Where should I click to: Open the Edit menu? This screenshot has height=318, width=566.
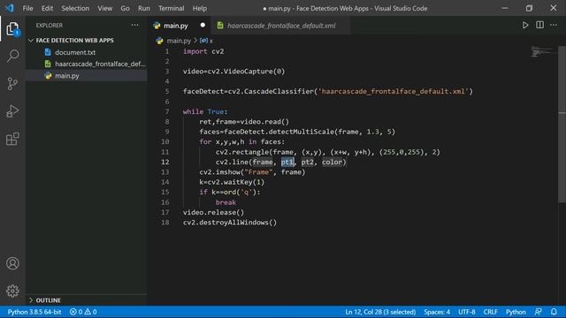[47, 8]
